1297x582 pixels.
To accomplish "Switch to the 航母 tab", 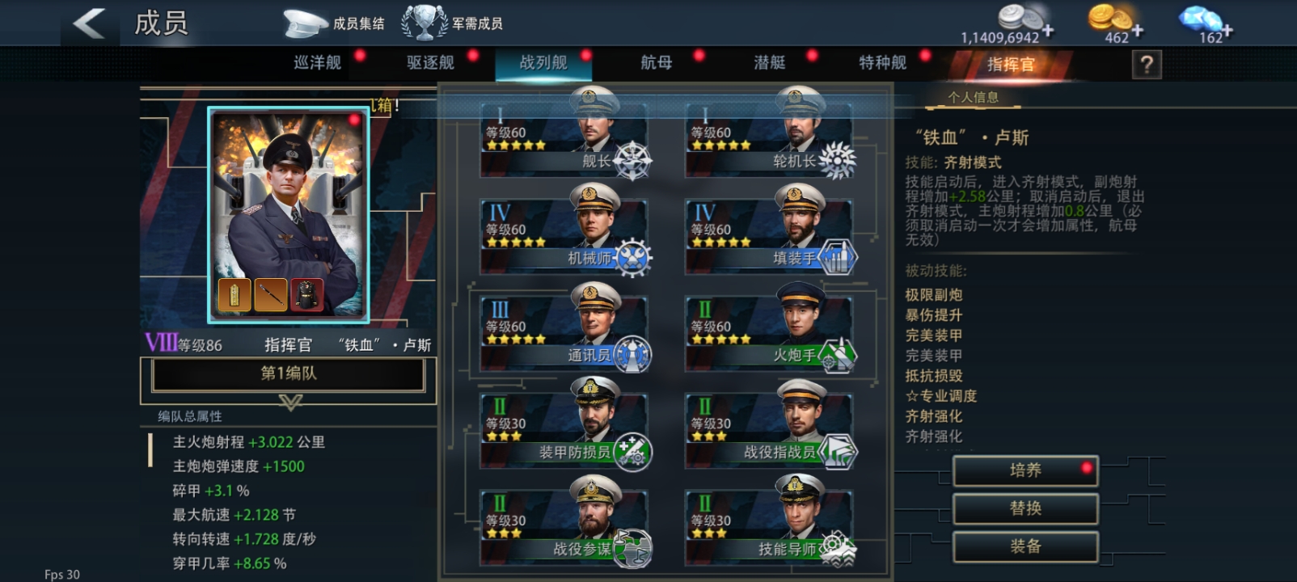I will pyautogui.click(x=657, y=63).
